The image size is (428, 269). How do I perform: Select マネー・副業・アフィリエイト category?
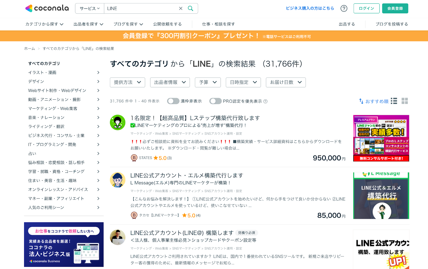point(64,198)
